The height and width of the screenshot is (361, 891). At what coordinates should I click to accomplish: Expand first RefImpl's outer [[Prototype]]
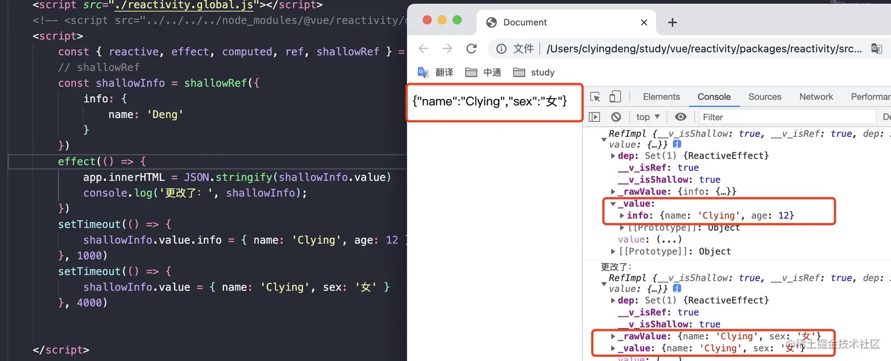point(613,251)
